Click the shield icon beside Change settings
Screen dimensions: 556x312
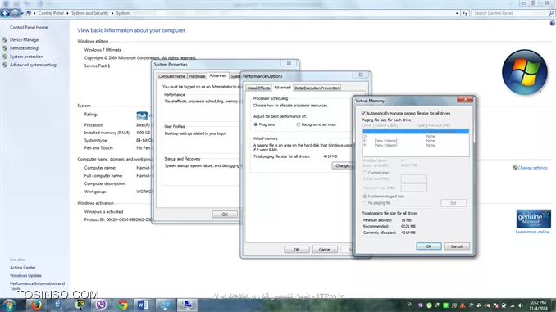click(515, 168)
